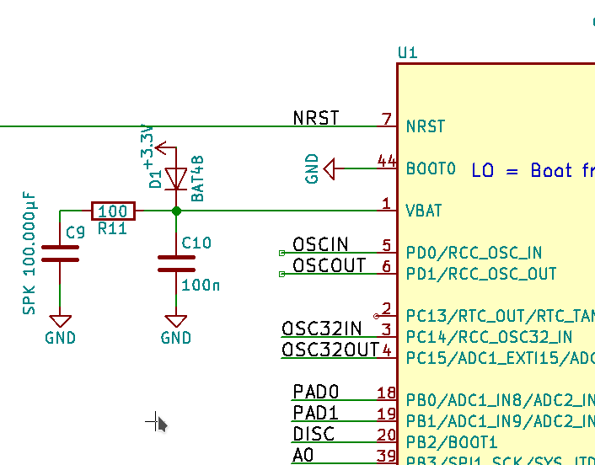Select pin number 20 on U1
The width and height of the screenshot is (595, 465).
coord(387,435)
